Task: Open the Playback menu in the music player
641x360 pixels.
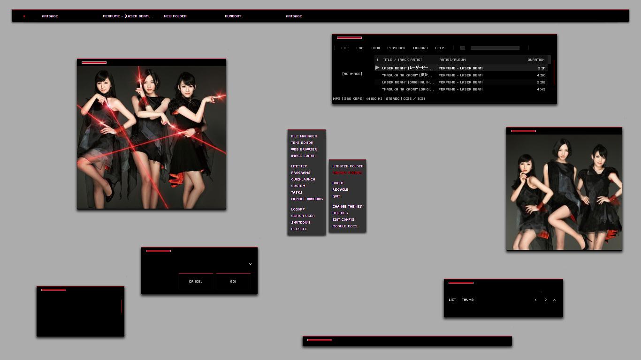Action: [x=396, y=48]
